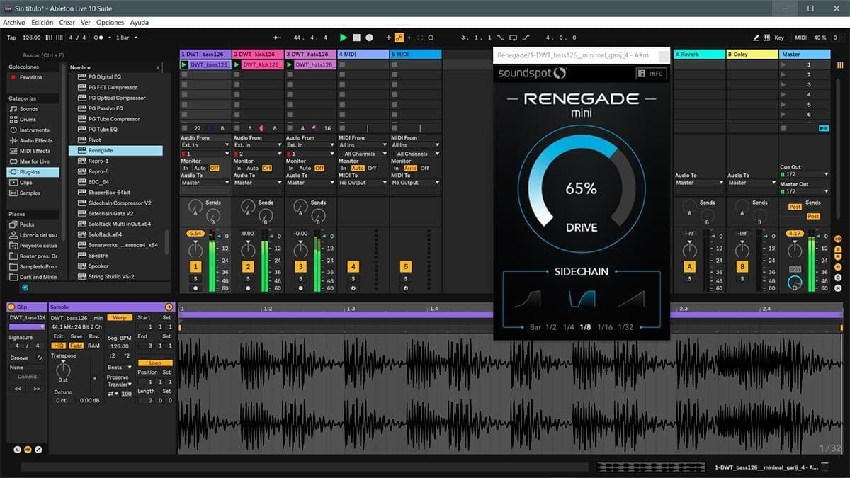Set sidechain rate to 1/16 in Renegade
The width and height of the screenshot is (850, 478).
[605, 327]
